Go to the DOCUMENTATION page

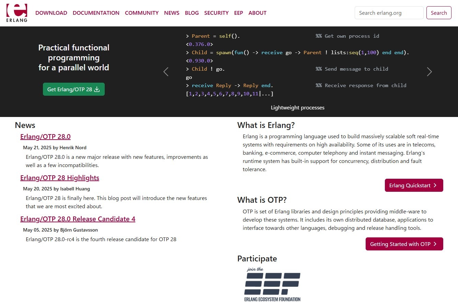[96, 13]
